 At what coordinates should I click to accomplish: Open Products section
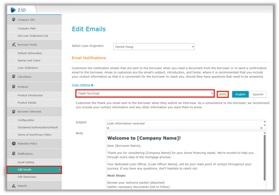34,87
